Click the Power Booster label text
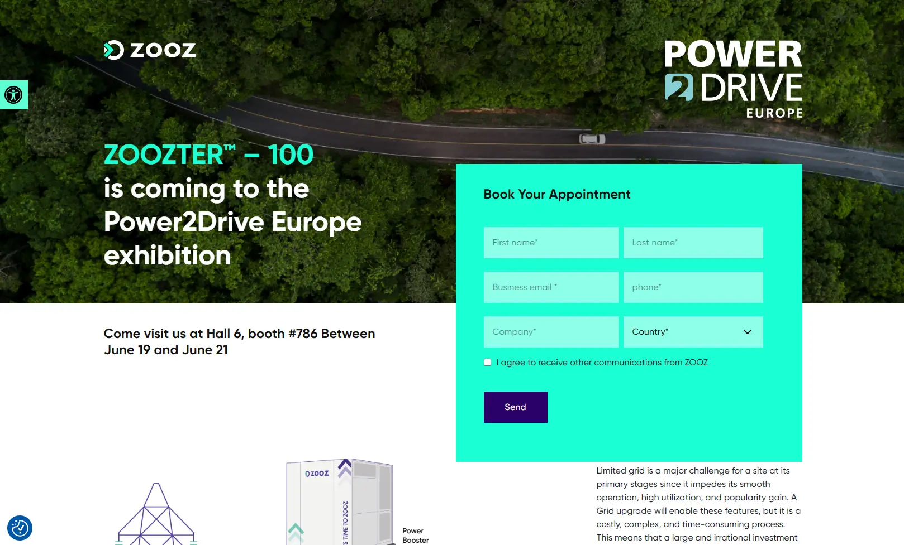Viewport: 904px width, 545px height. point(415,536)
